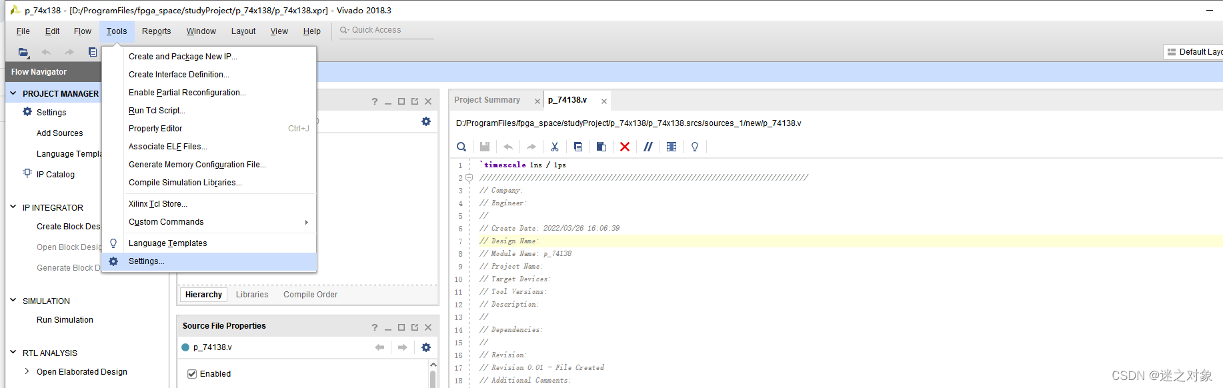This screenshot has width=1223, height=388.
Task: Click the editor Save floppy disk icon
Action: pos(485,147)
